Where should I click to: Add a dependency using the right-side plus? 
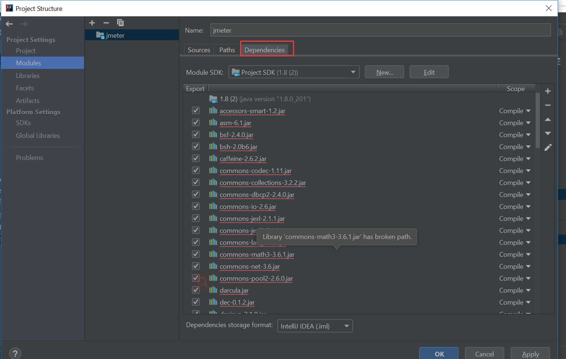coord(548,91)
